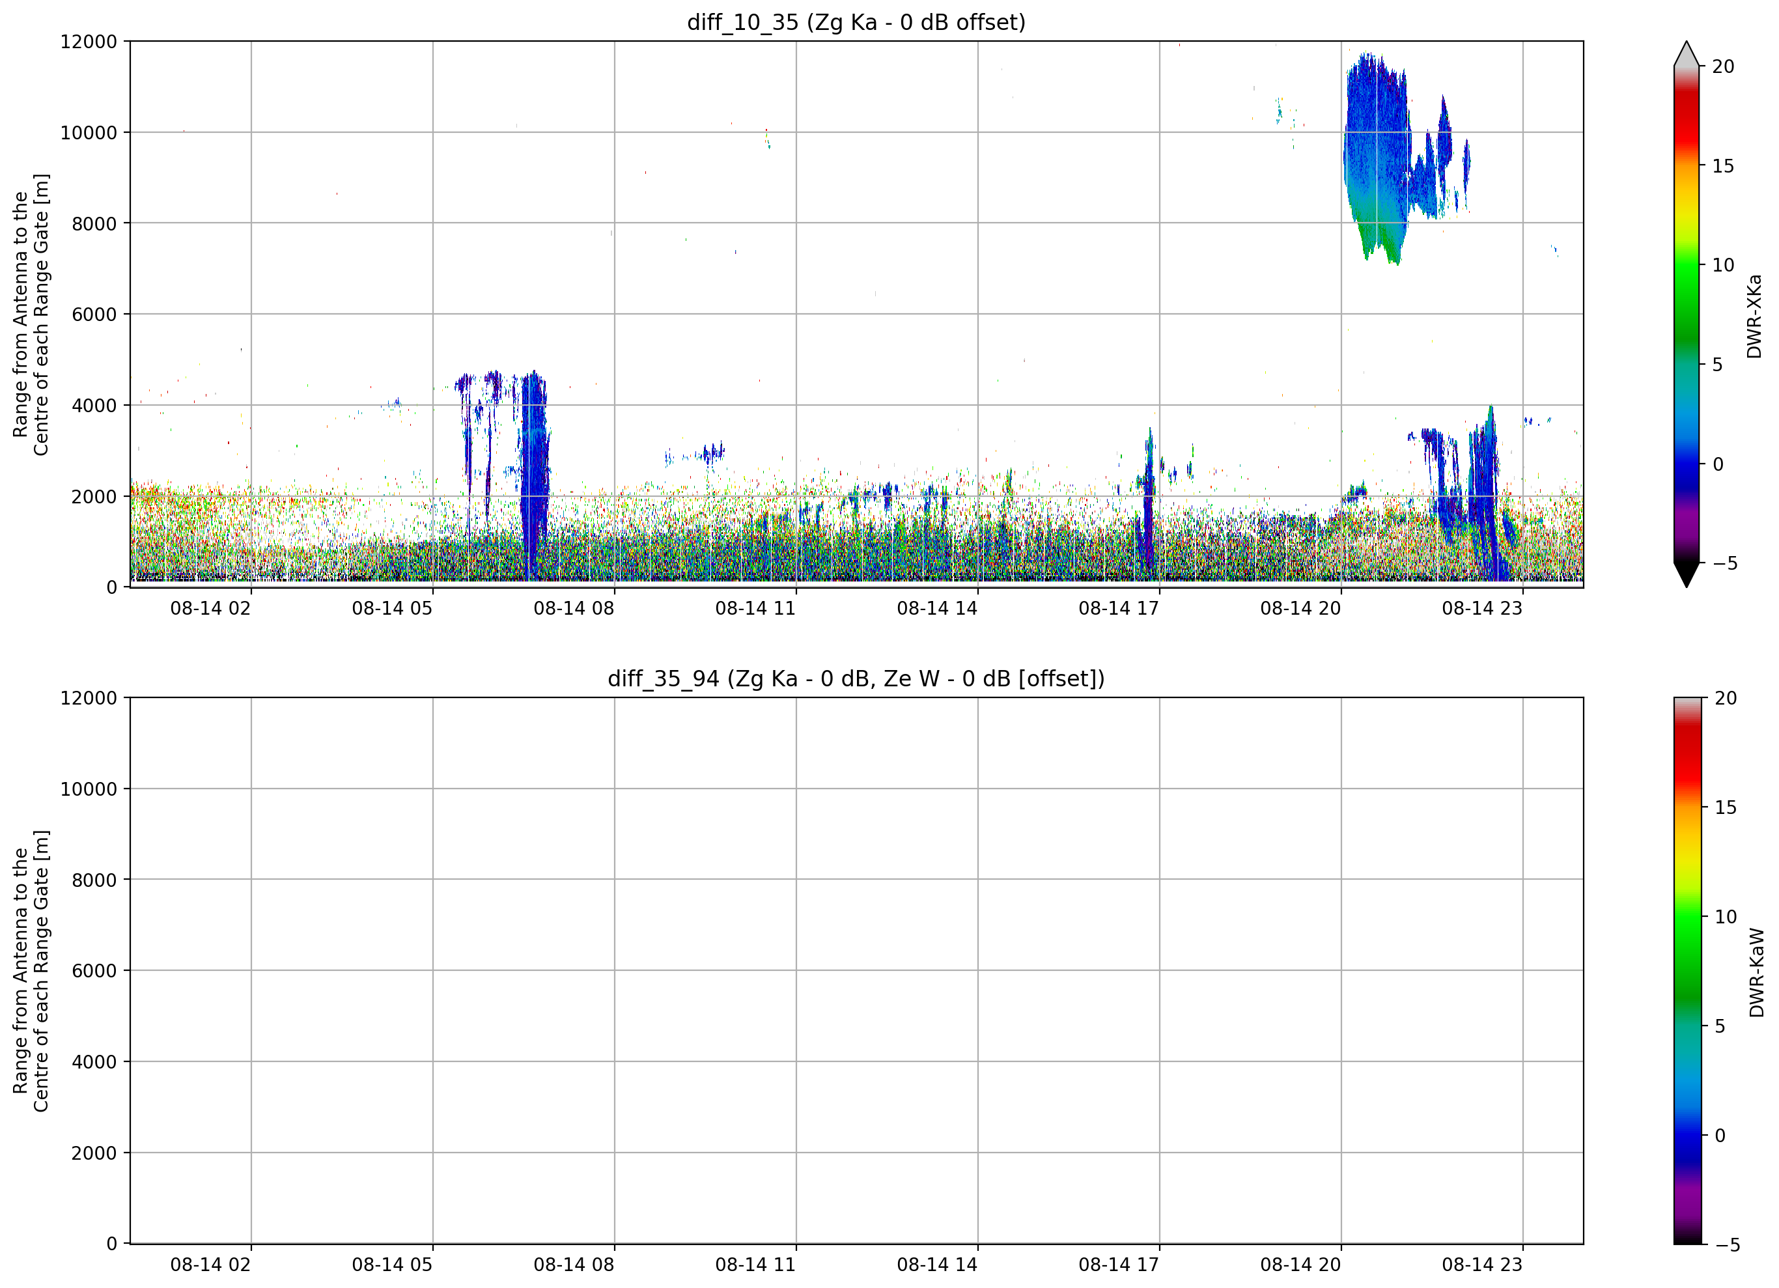Click the 08-14 23 tick under diff_35_94 plot
Viewport: 1779px width, 1288px height.
click(1481, 1265)
